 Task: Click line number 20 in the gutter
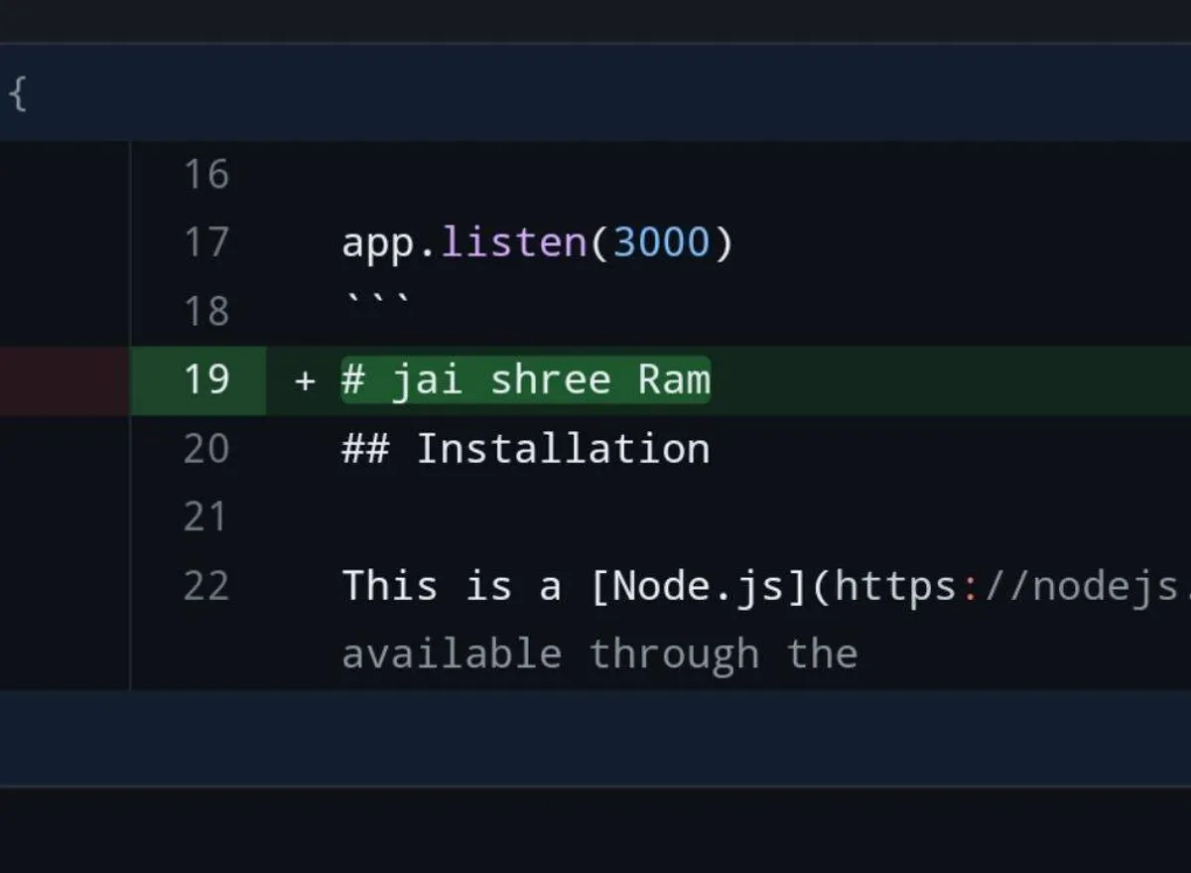click(x=206, y=449)
